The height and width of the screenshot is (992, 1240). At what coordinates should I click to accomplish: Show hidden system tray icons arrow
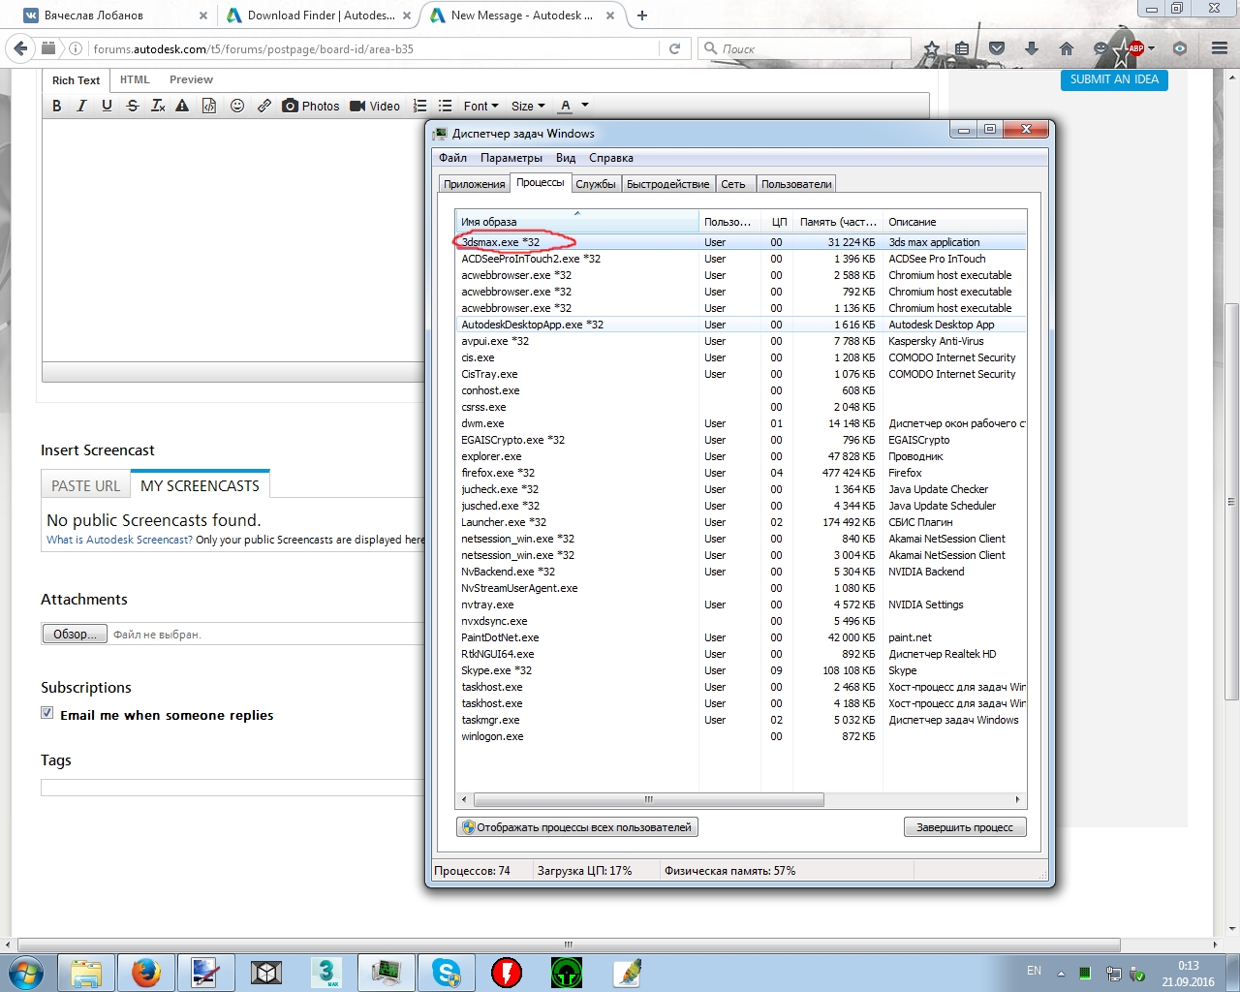pyautogui.click(x=1061, y=973)
